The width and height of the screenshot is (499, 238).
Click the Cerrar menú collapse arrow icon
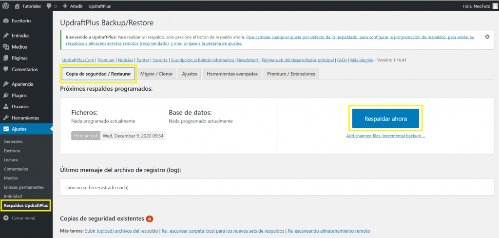tap(6, 218)
